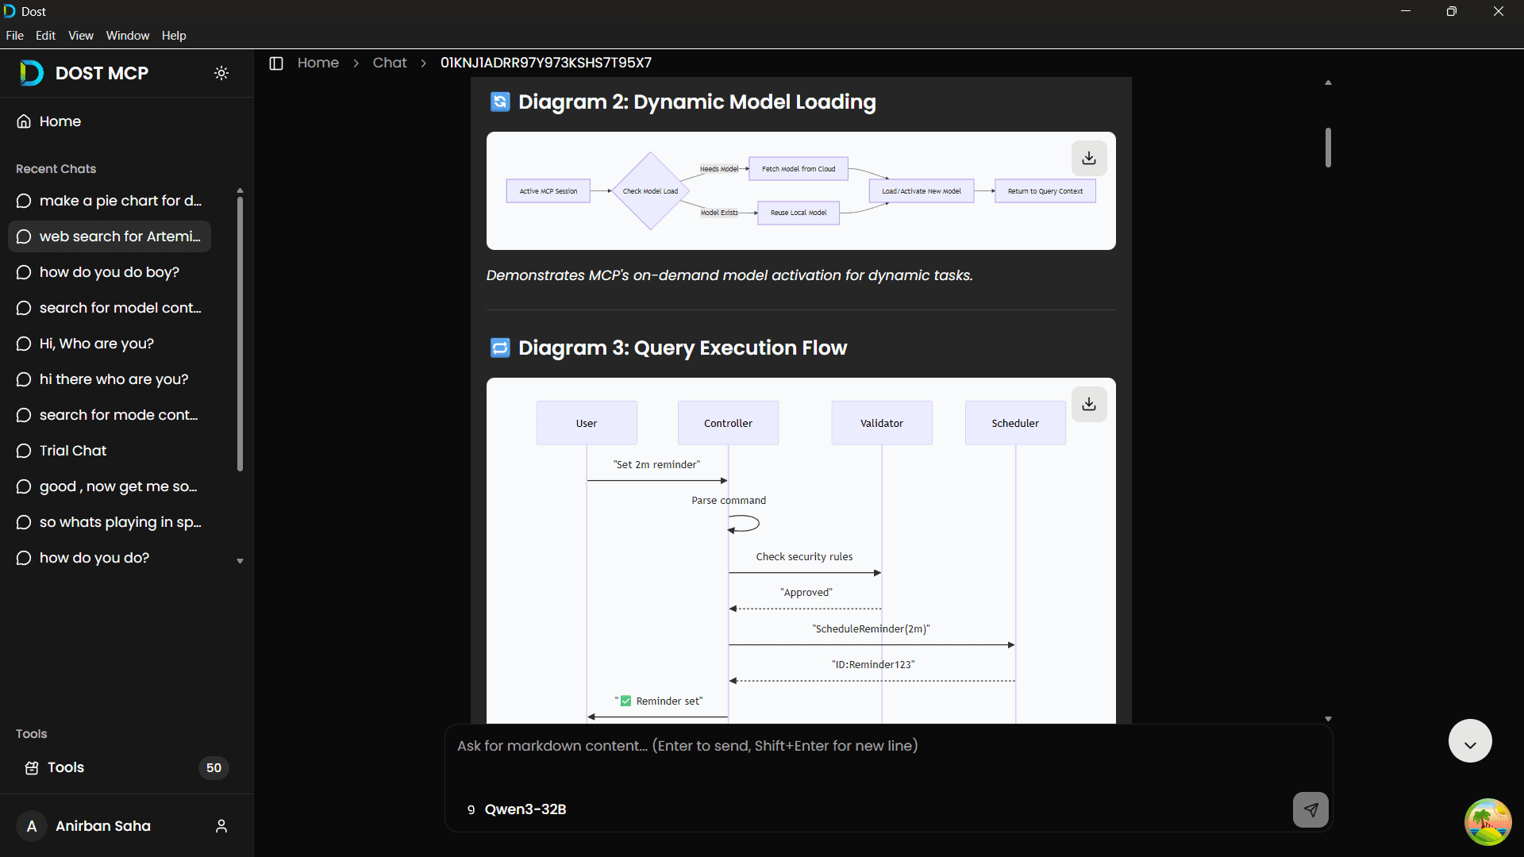Open chat 'search for mode cont...'
1524x857 pixels.
110,415
